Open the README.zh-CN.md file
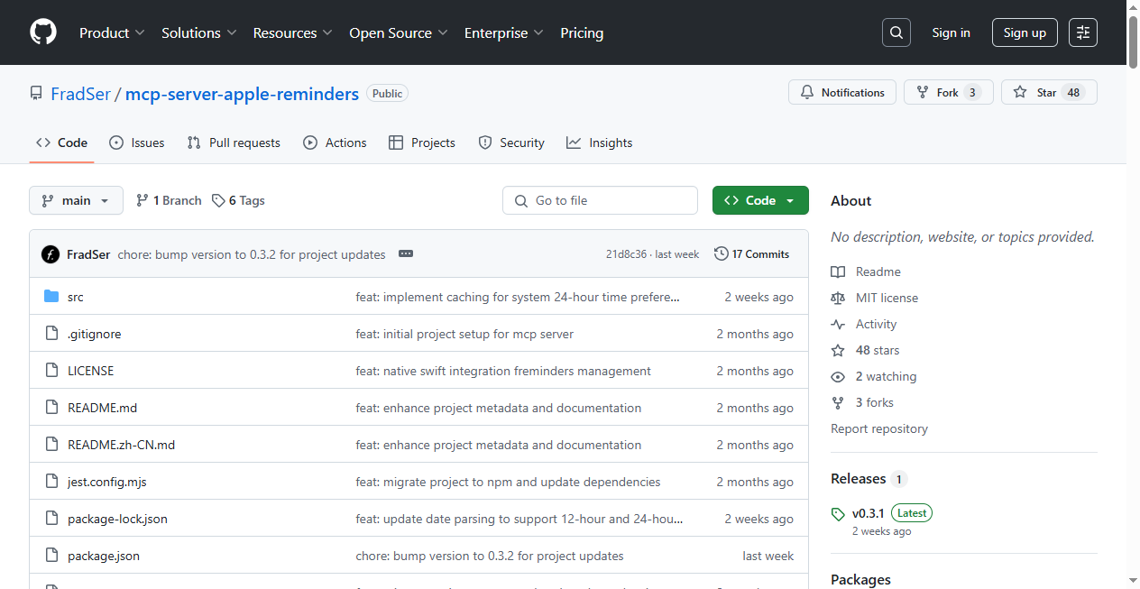Image resolution: width=1140 pixels, height=589 pixels. pos(121,445)
